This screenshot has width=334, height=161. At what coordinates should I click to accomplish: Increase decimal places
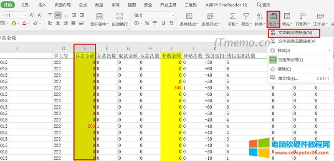coord(163,23)
